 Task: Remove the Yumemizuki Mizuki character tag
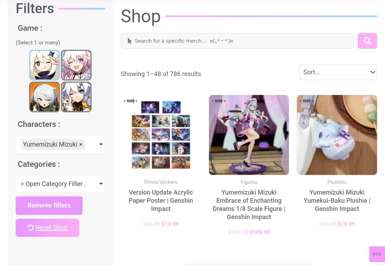(81, 144)
